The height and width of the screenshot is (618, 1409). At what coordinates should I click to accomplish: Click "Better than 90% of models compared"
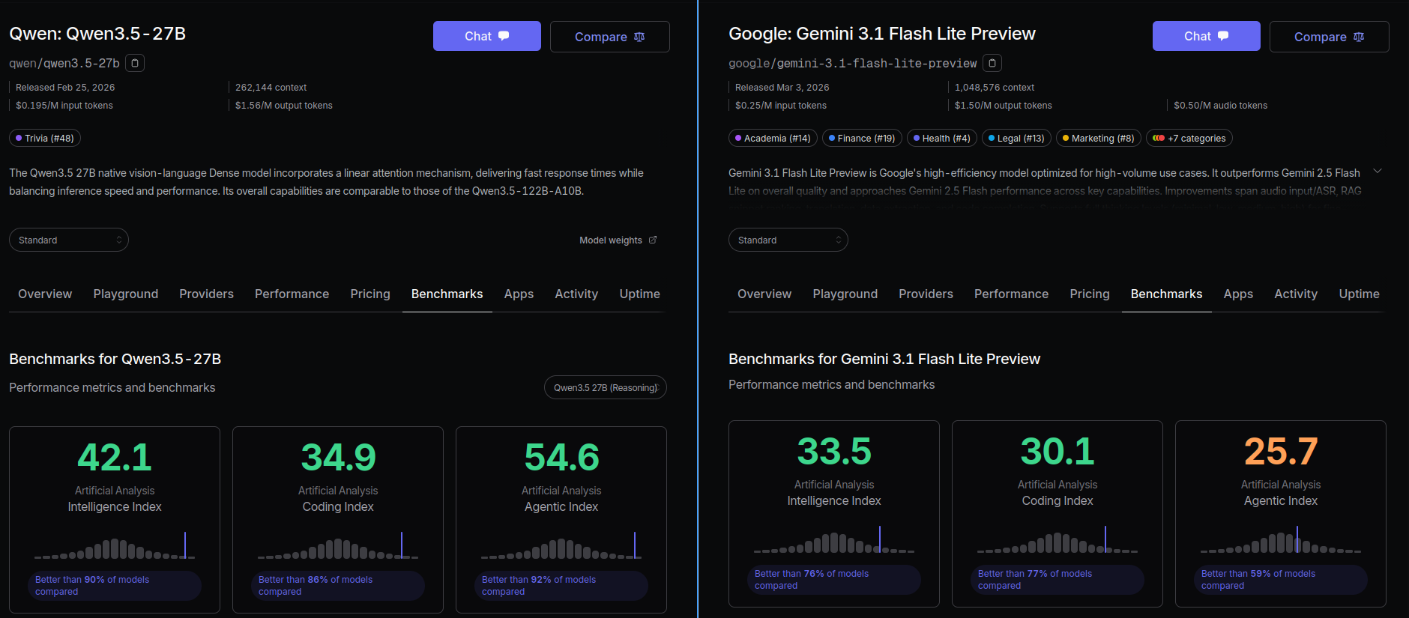click(x=114, y=586)
